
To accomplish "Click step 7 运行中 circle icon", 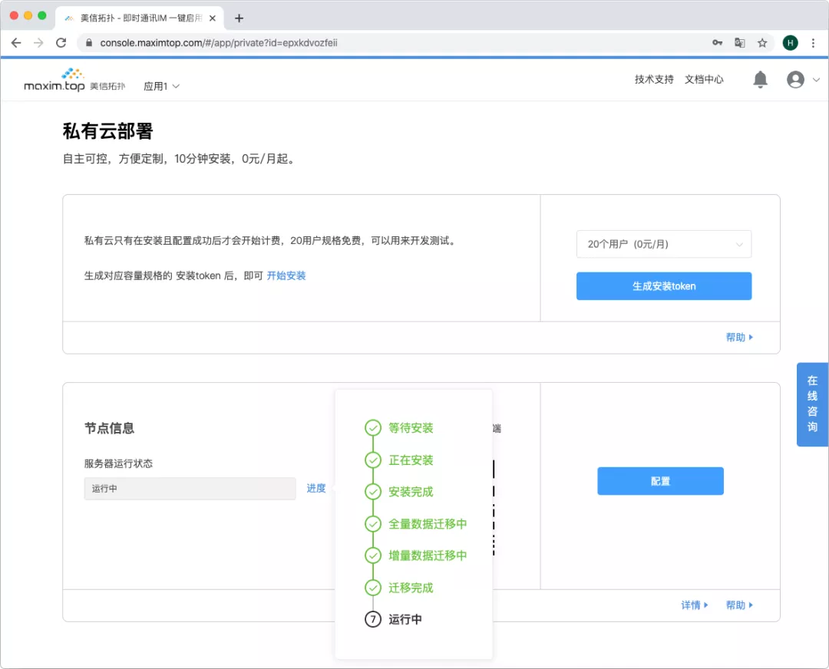I will (373, 619).
